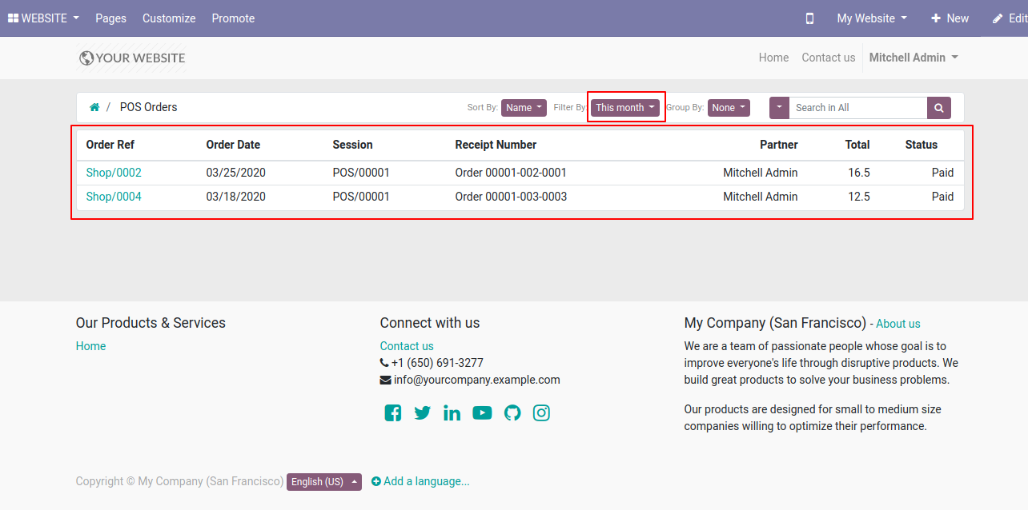The width and height of the screenshot is (1028, 510).
Task: Click the breadcrumb home icon
Action: click(94, 107)
